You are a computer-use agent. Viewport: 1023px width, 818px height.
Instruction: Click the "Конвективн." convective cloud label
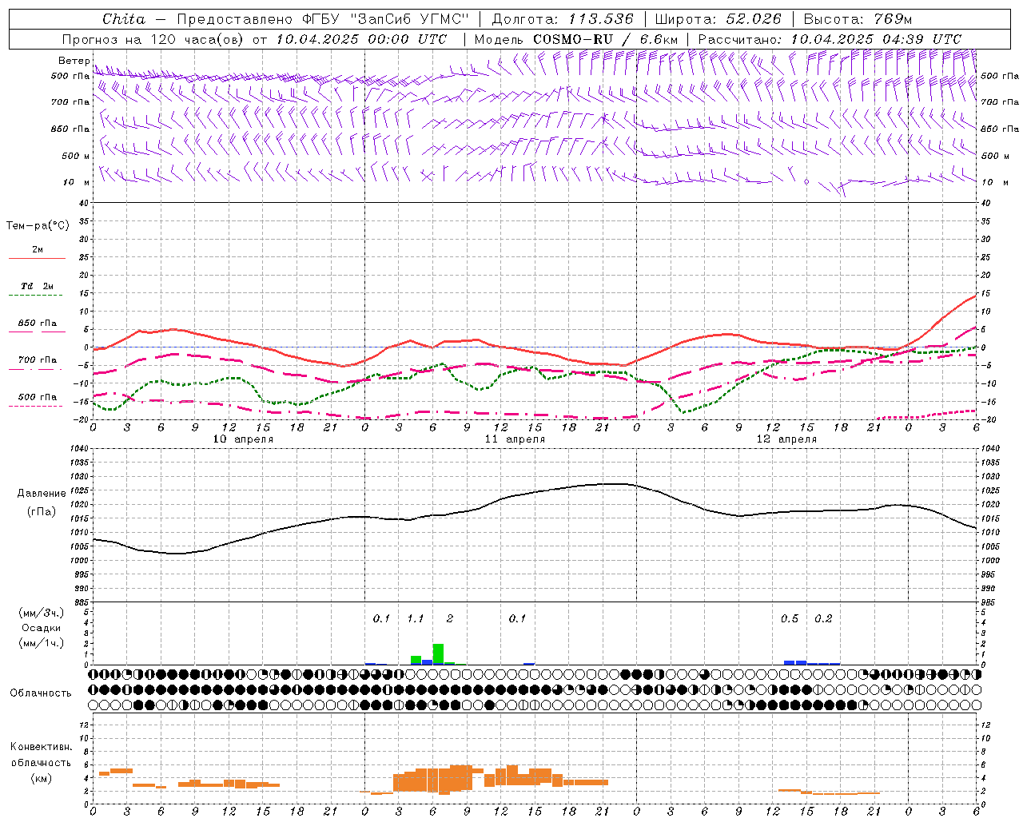click(x=41, y=747)
